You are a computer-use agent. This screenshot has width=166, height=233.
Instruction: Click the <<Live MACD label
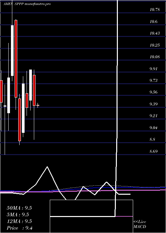[140, 224]
